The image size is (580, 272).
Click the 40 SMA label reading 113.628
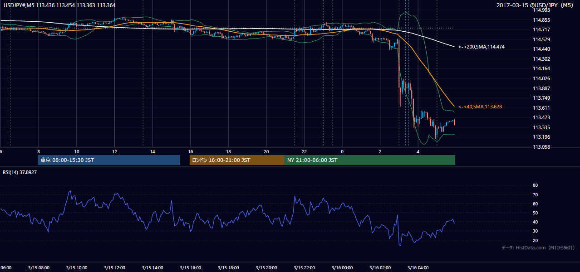coord(480,107)
